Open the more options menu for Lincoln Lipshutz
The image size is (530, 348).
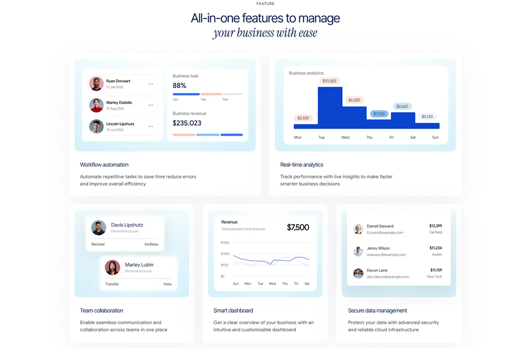click(150, 126)
